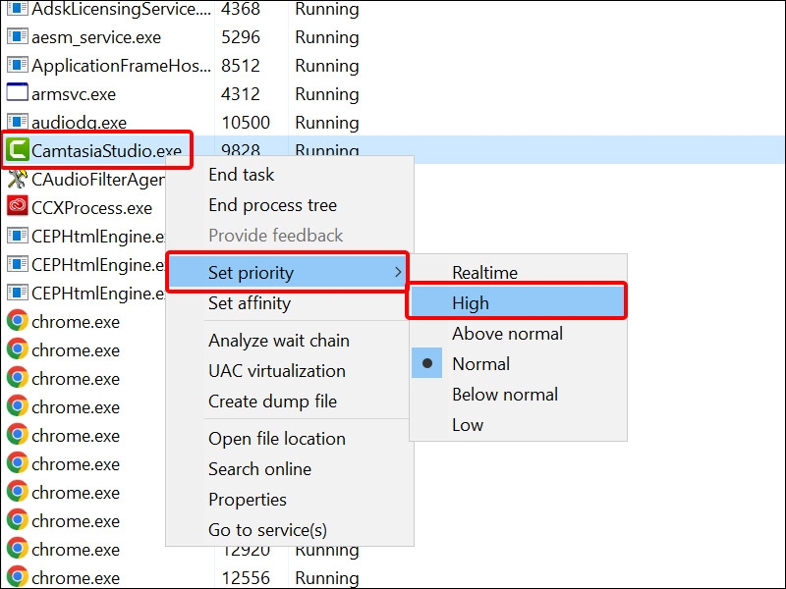Viewport: 786px width, 589px height.
Task: Open Properties from the context menu
Action: click(x=247, y=500)
